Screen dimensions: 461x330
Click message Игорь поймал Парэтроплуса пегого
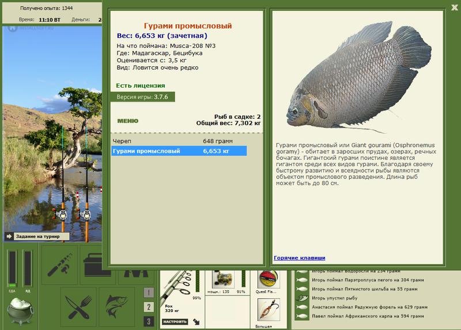(x=368, y=280)
